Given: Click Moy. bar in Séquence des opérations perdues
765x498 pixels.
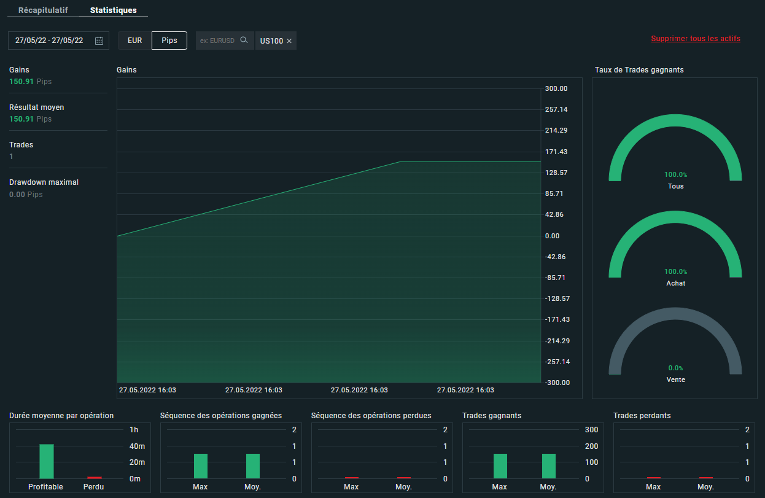Looking at the screenshot, I should (x=403, y=477).
